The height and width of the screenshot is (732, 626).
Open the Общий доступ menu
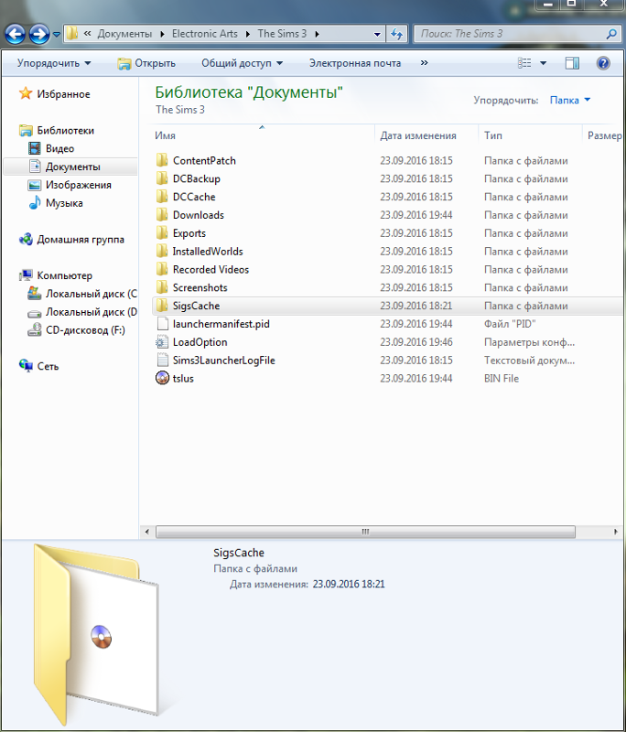[242, 63]
